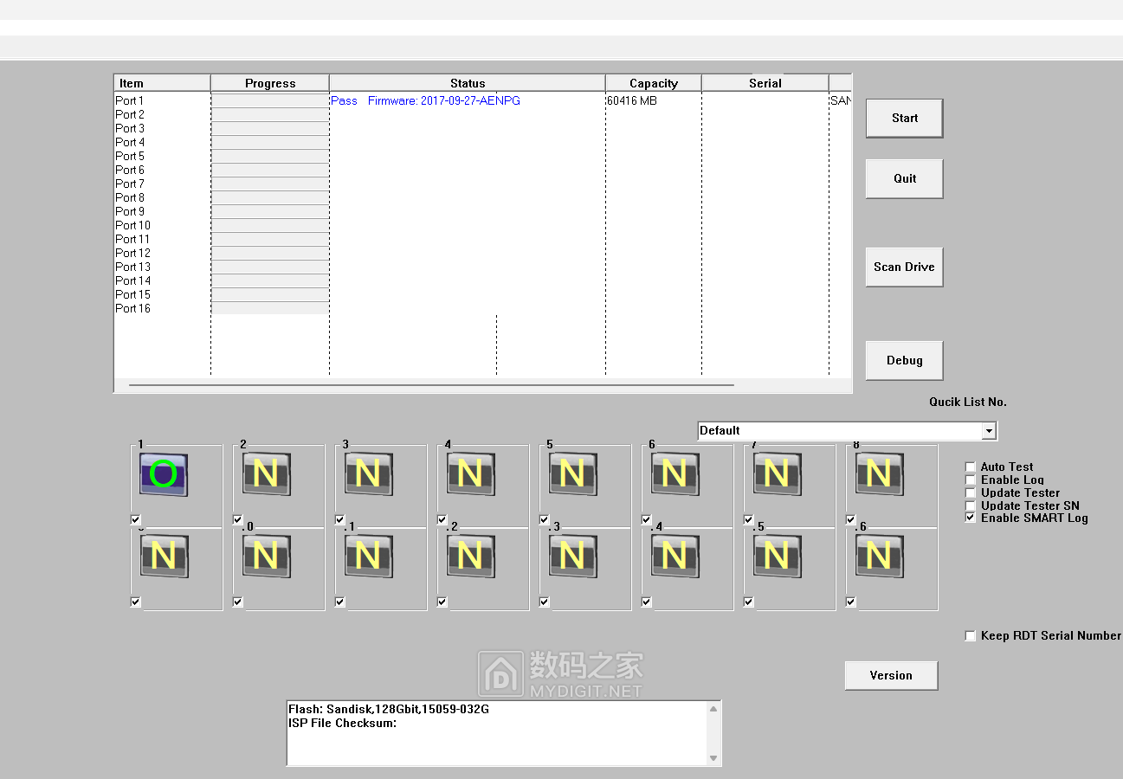Click the Port 2 progress bar

(x=270, y=114)
